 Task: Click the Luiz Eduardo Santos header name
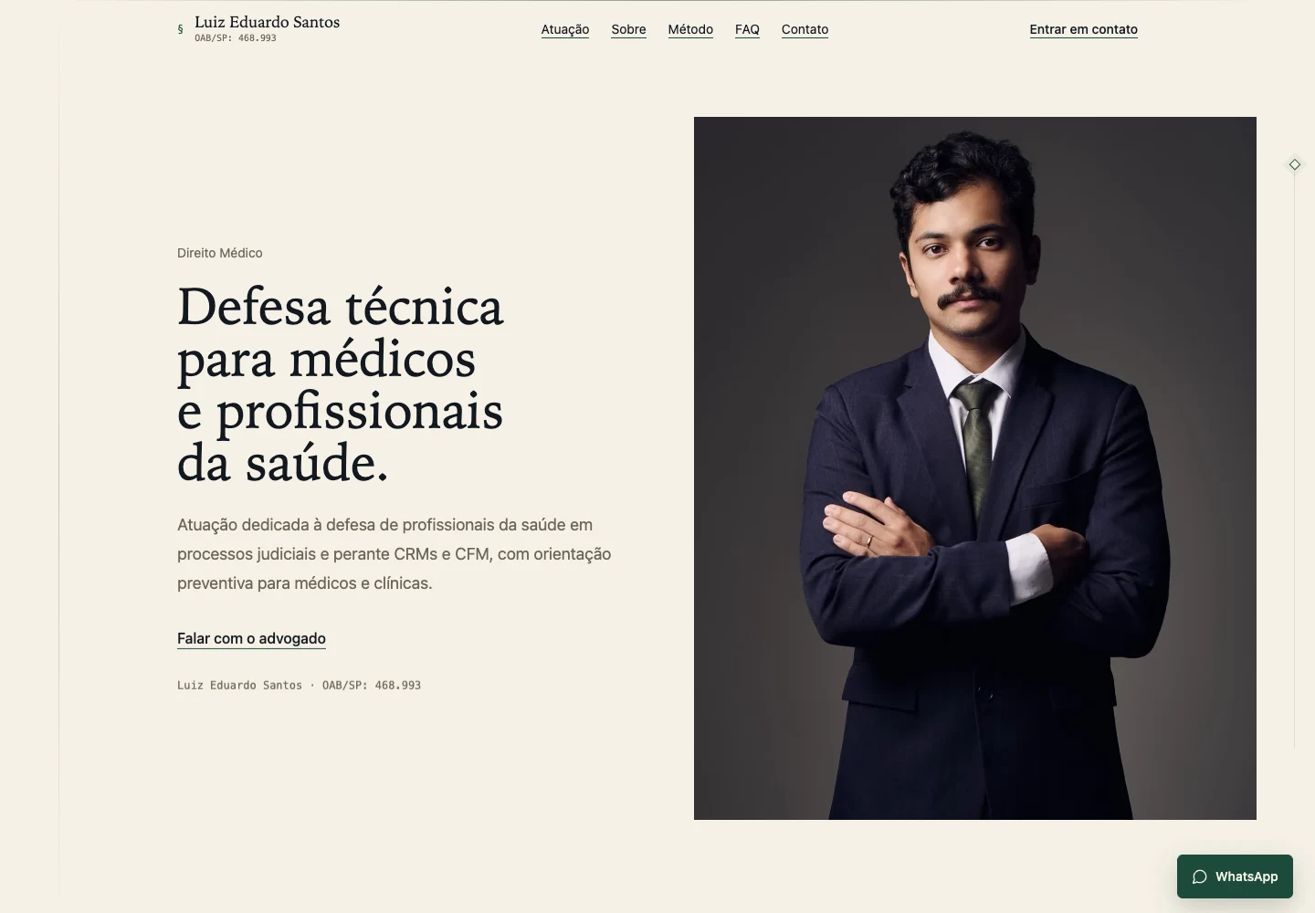coord(267,22)
